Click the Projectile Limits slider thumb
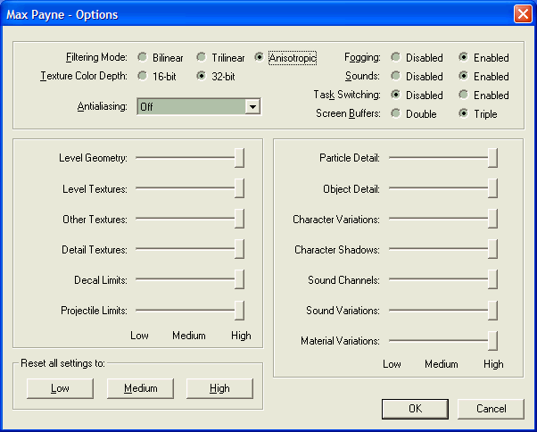 point(239,310)
